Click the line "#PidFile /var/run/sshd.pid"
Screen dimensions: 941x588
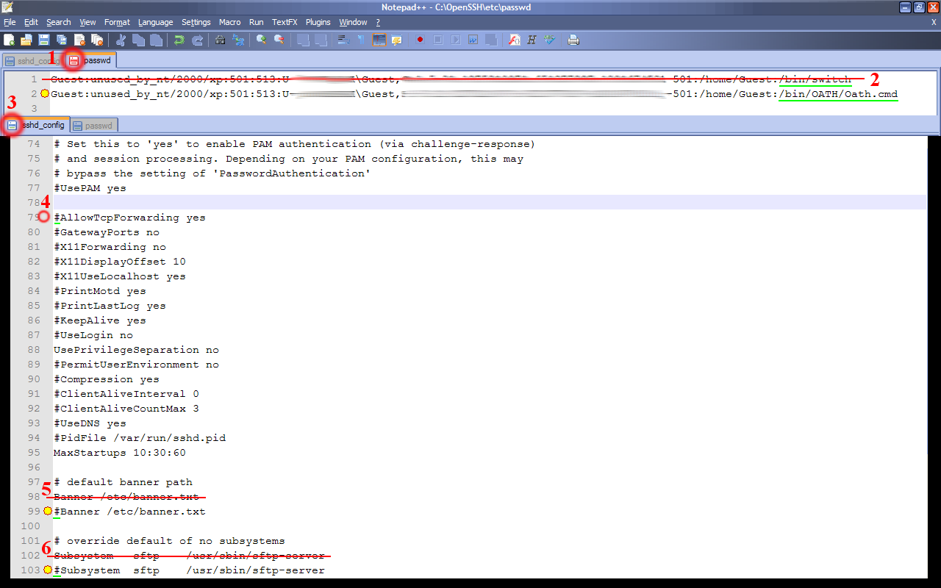click(140, 438)
